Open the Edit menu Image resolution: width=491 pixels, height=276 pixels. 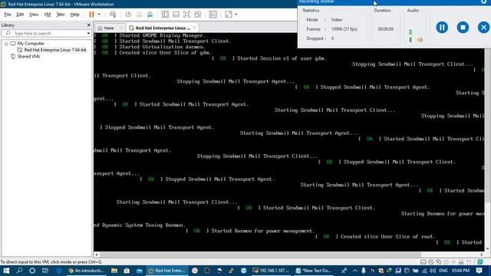(x=20, y=15)
